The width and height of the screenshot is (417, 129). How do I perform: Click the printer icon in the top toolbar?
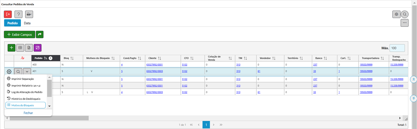29,14
